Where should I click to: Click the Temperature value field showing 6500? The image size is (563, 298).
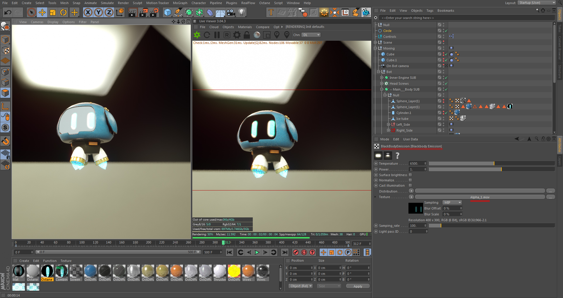[x=417, y=164]
